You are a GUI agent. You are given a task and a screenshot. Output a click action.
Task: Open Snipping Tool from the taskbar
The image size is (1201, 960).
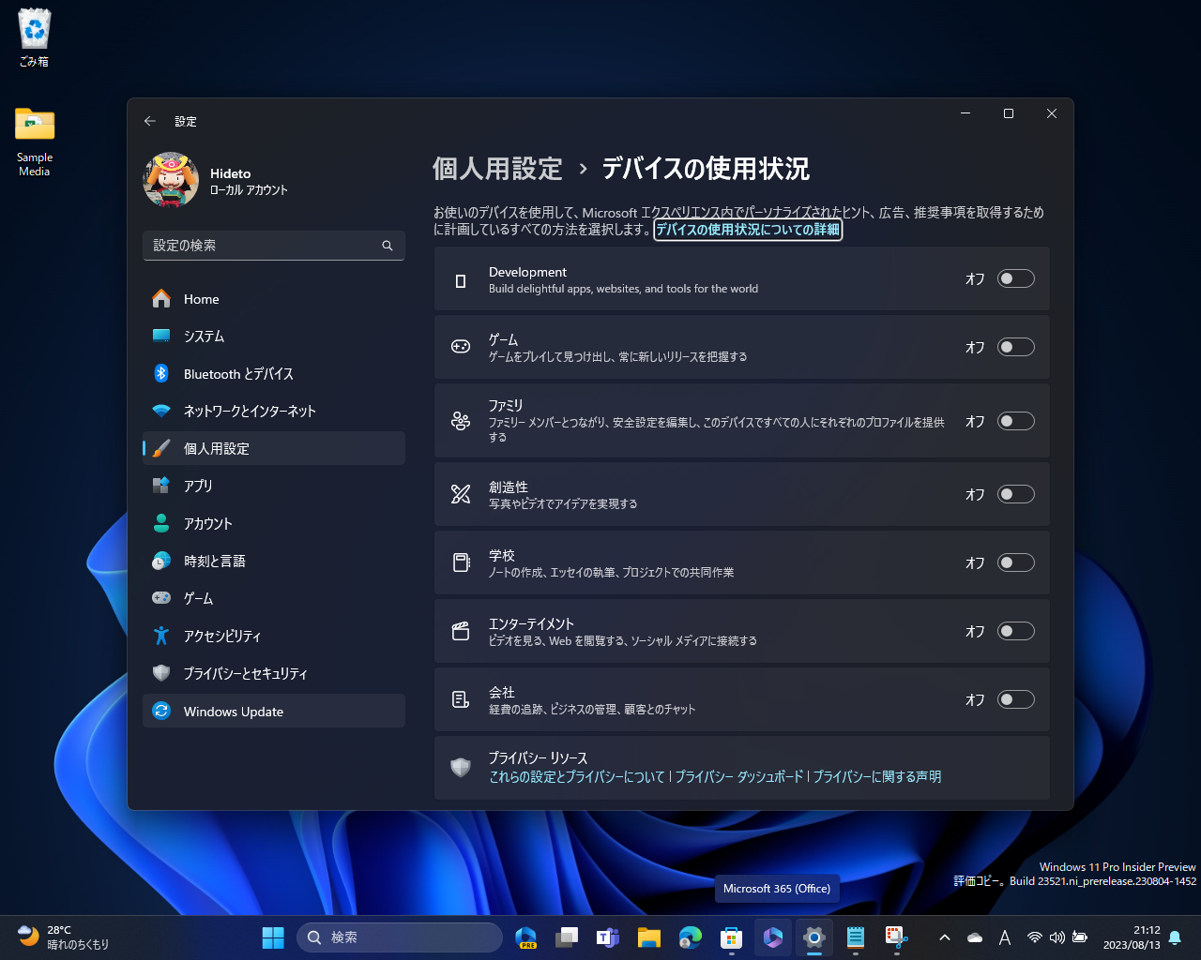(x=896, y=937)
